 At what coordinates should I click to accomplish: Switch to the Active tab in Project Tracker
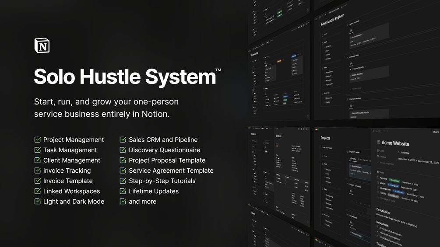pos(353,159)
